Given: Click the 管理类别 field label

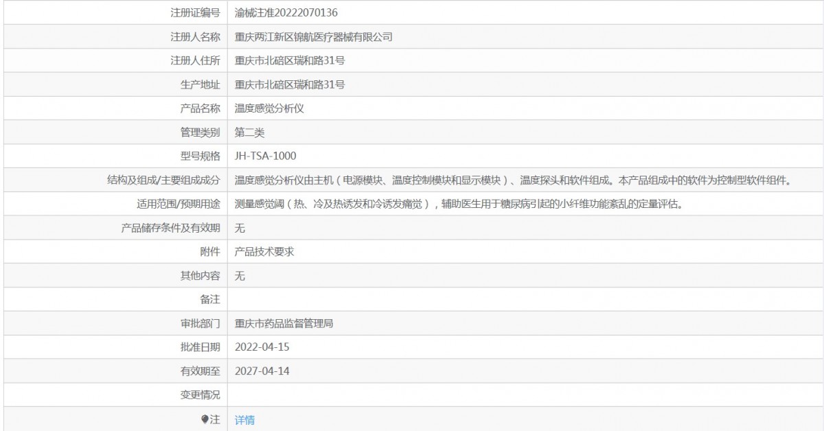Looking at the screenshot, I should pos(201,132).
